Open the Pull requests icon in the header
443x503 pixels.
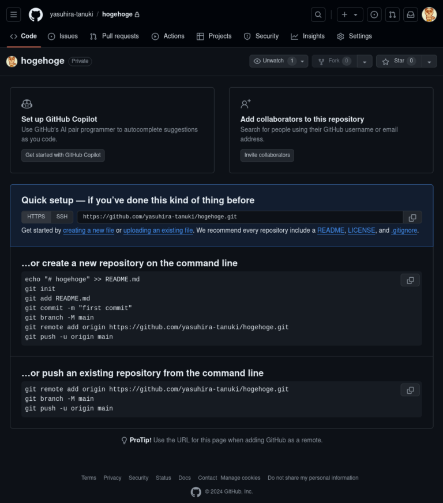click(392, 14)
